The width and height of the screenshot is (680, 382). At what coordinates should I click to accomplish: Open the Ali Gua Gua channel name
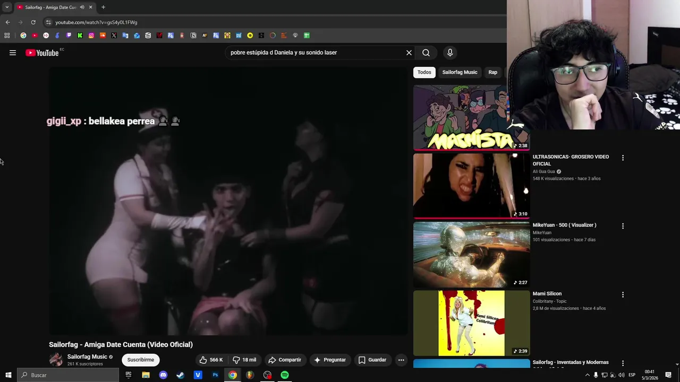pyautogui.click(x=543, y=171)
